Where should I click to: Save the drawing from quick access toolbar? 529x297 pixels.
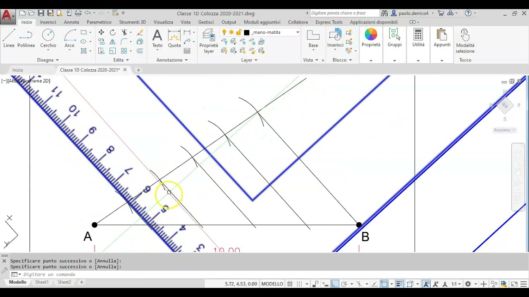point(41,13)
